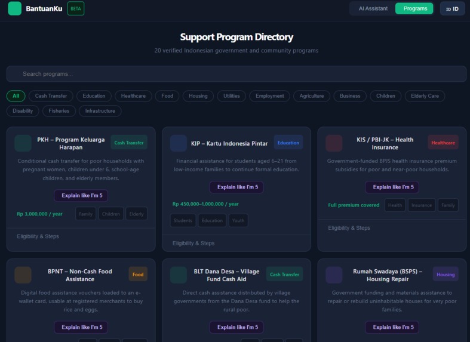470x342 pixels.
Task: Click 'Full premium covered' text
Action: coord(354,205)
